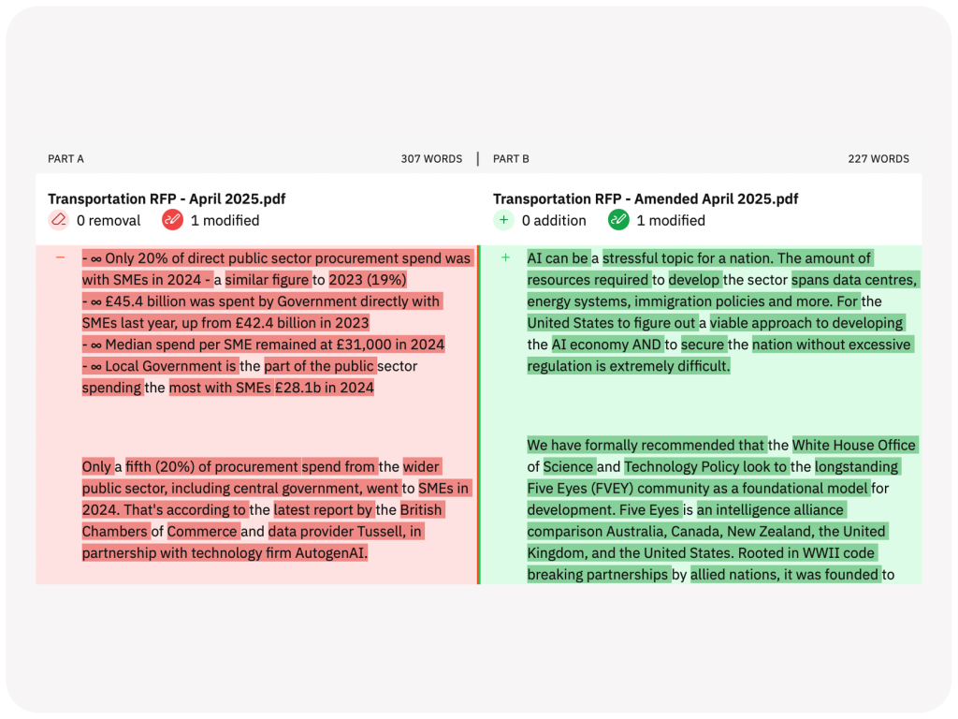The height and width of the screenshot is (719, 958).
Task: Expand the Part A section header
Action: [x=65, y=158]
